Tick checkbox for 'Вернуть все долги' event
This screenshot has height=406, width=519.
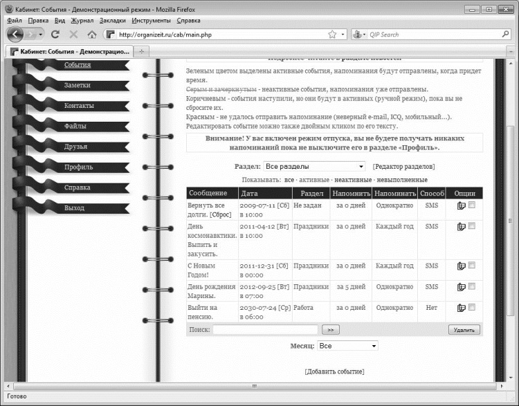pyautogui.click(x=472, y=205)
